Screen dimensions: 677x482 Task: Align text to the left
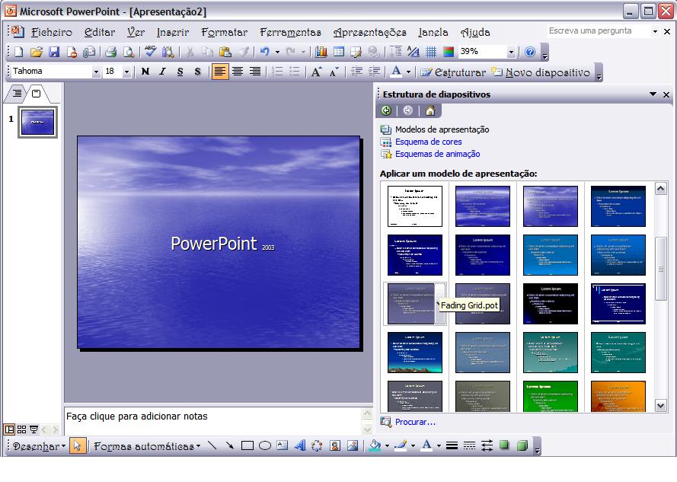point(220,72)
